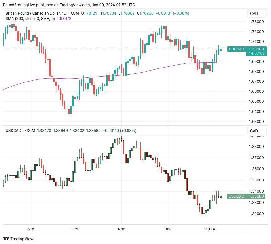Click the 1.33580 price on the lower axis
This screenshot has height=244, width=271.
point(257,196)
